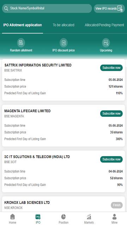This screenshot has width=127, height=225.
Task: Go to Home in bottom navigation
Action: (x=13, y=217)
